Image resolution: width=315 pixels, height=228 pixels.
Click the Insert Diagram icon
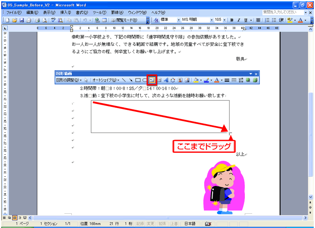173,80
